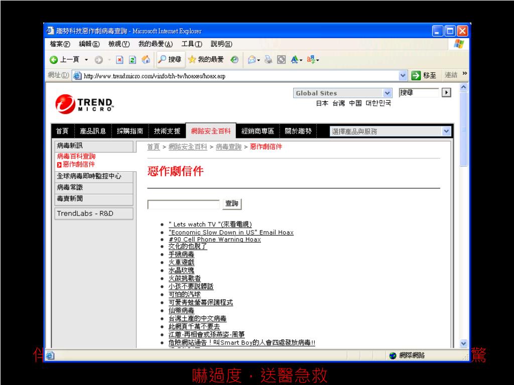The width and height of the screenshot is (514, 385).
Task: Click the 網路安全百科 breadcrumb link
Action: 188,147
